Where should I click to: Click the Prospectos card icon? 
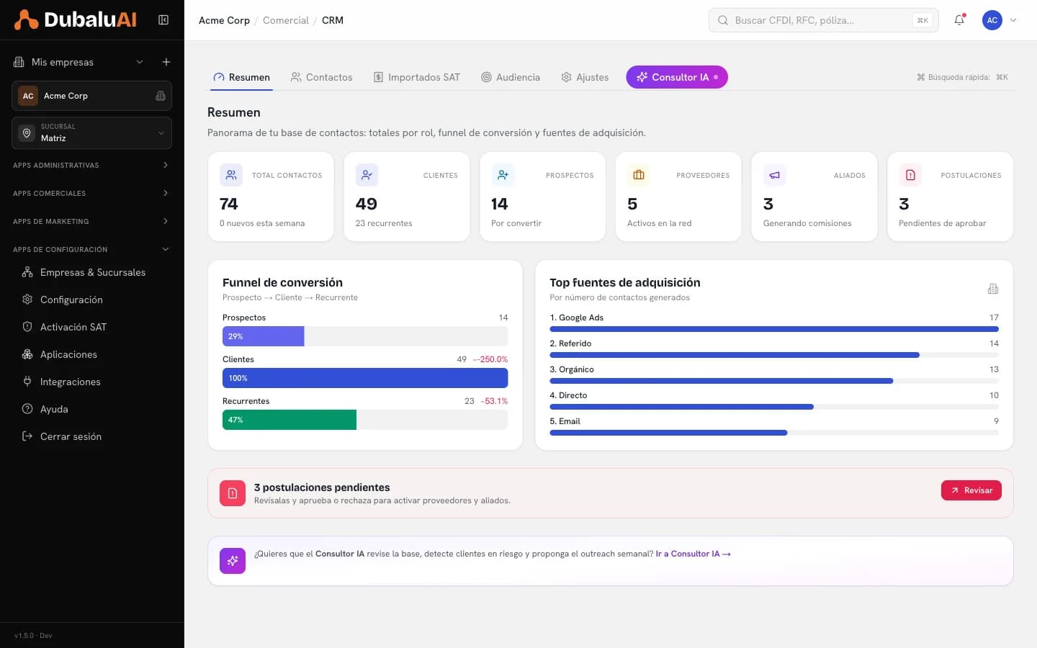click(503, 175)
